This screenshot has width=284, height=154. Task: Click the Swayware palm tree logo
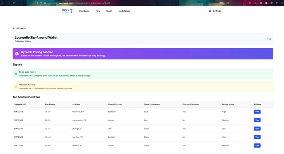coord(67,11)
